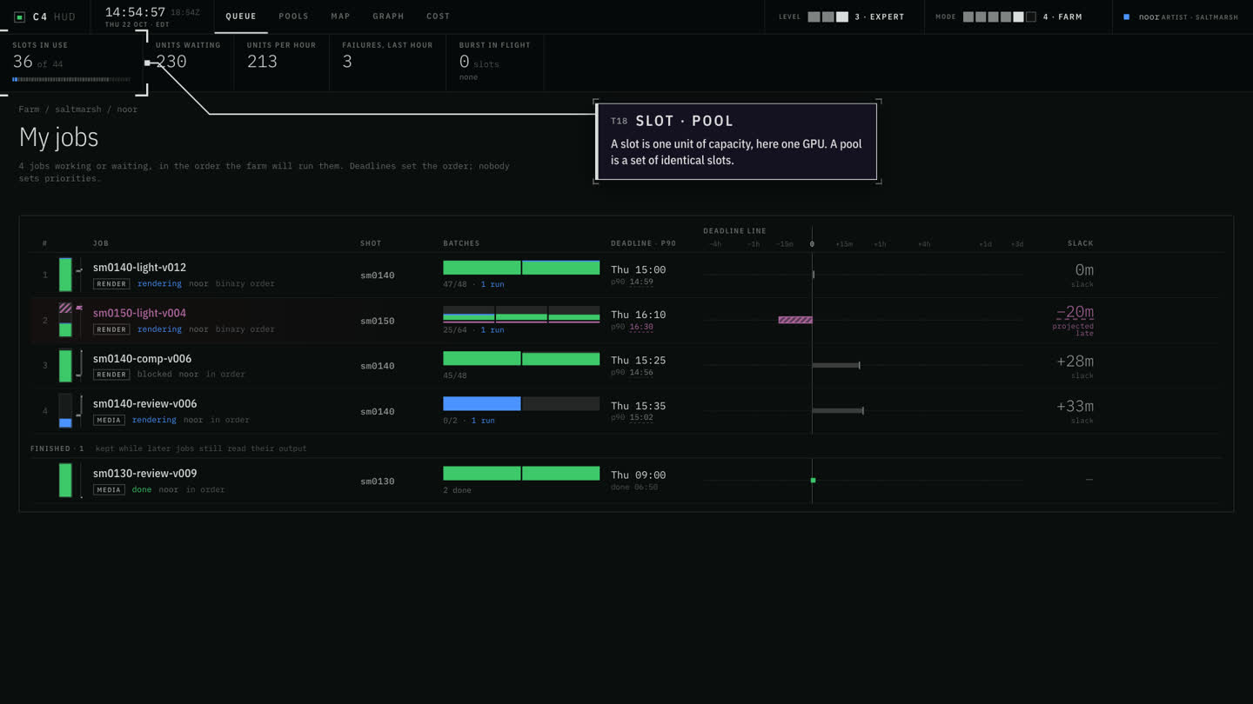This screenshot has height=704, width=1253.
Task: Select the highlighted white MODE square
Action: (1018, 17)
